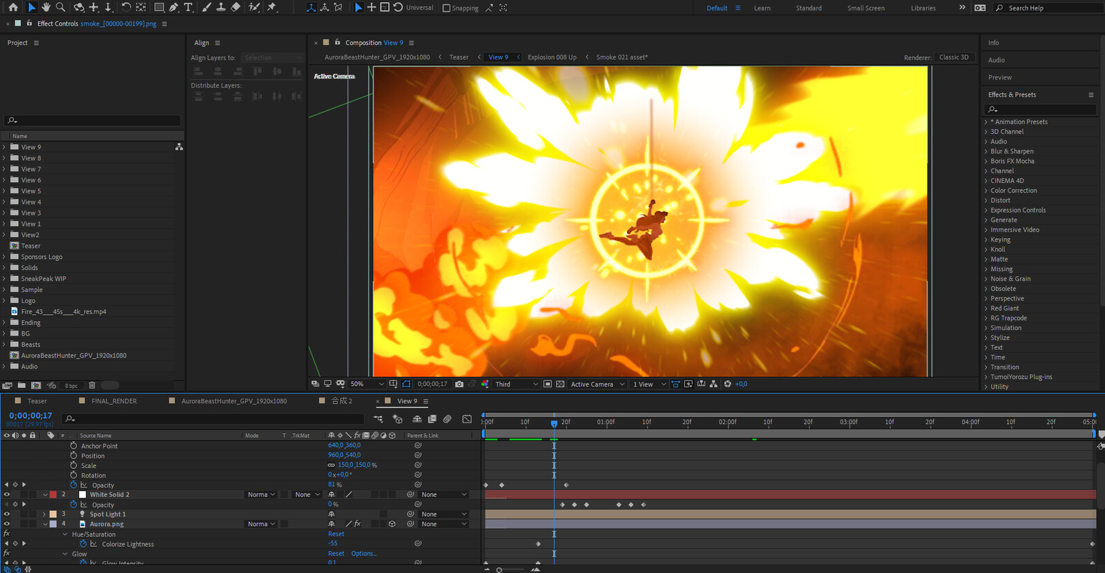
Task: Click the red label swatch of White Solid 2
Action: pyautogui.click(x=53, y=494)
